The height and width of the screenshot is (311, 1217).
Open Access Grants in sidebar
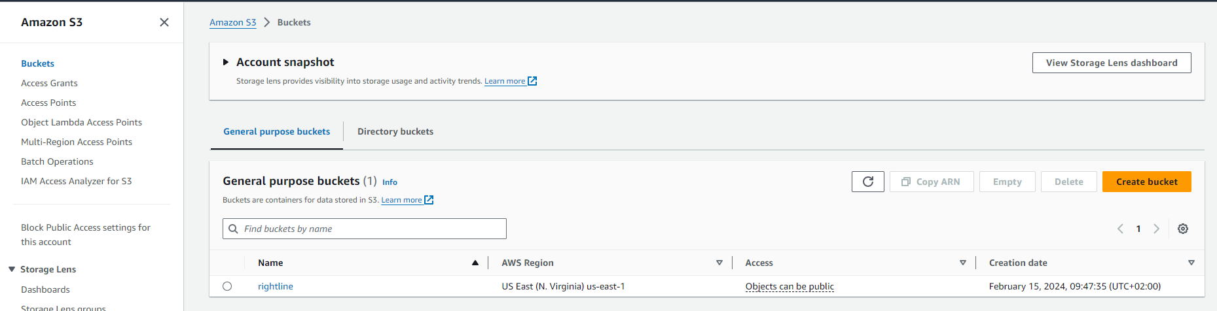point(49,83)
